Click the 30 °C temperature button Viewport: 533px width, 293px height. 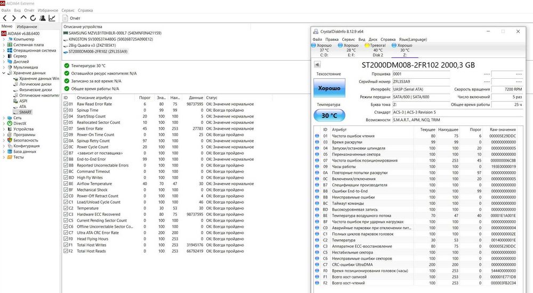(329, 115)
